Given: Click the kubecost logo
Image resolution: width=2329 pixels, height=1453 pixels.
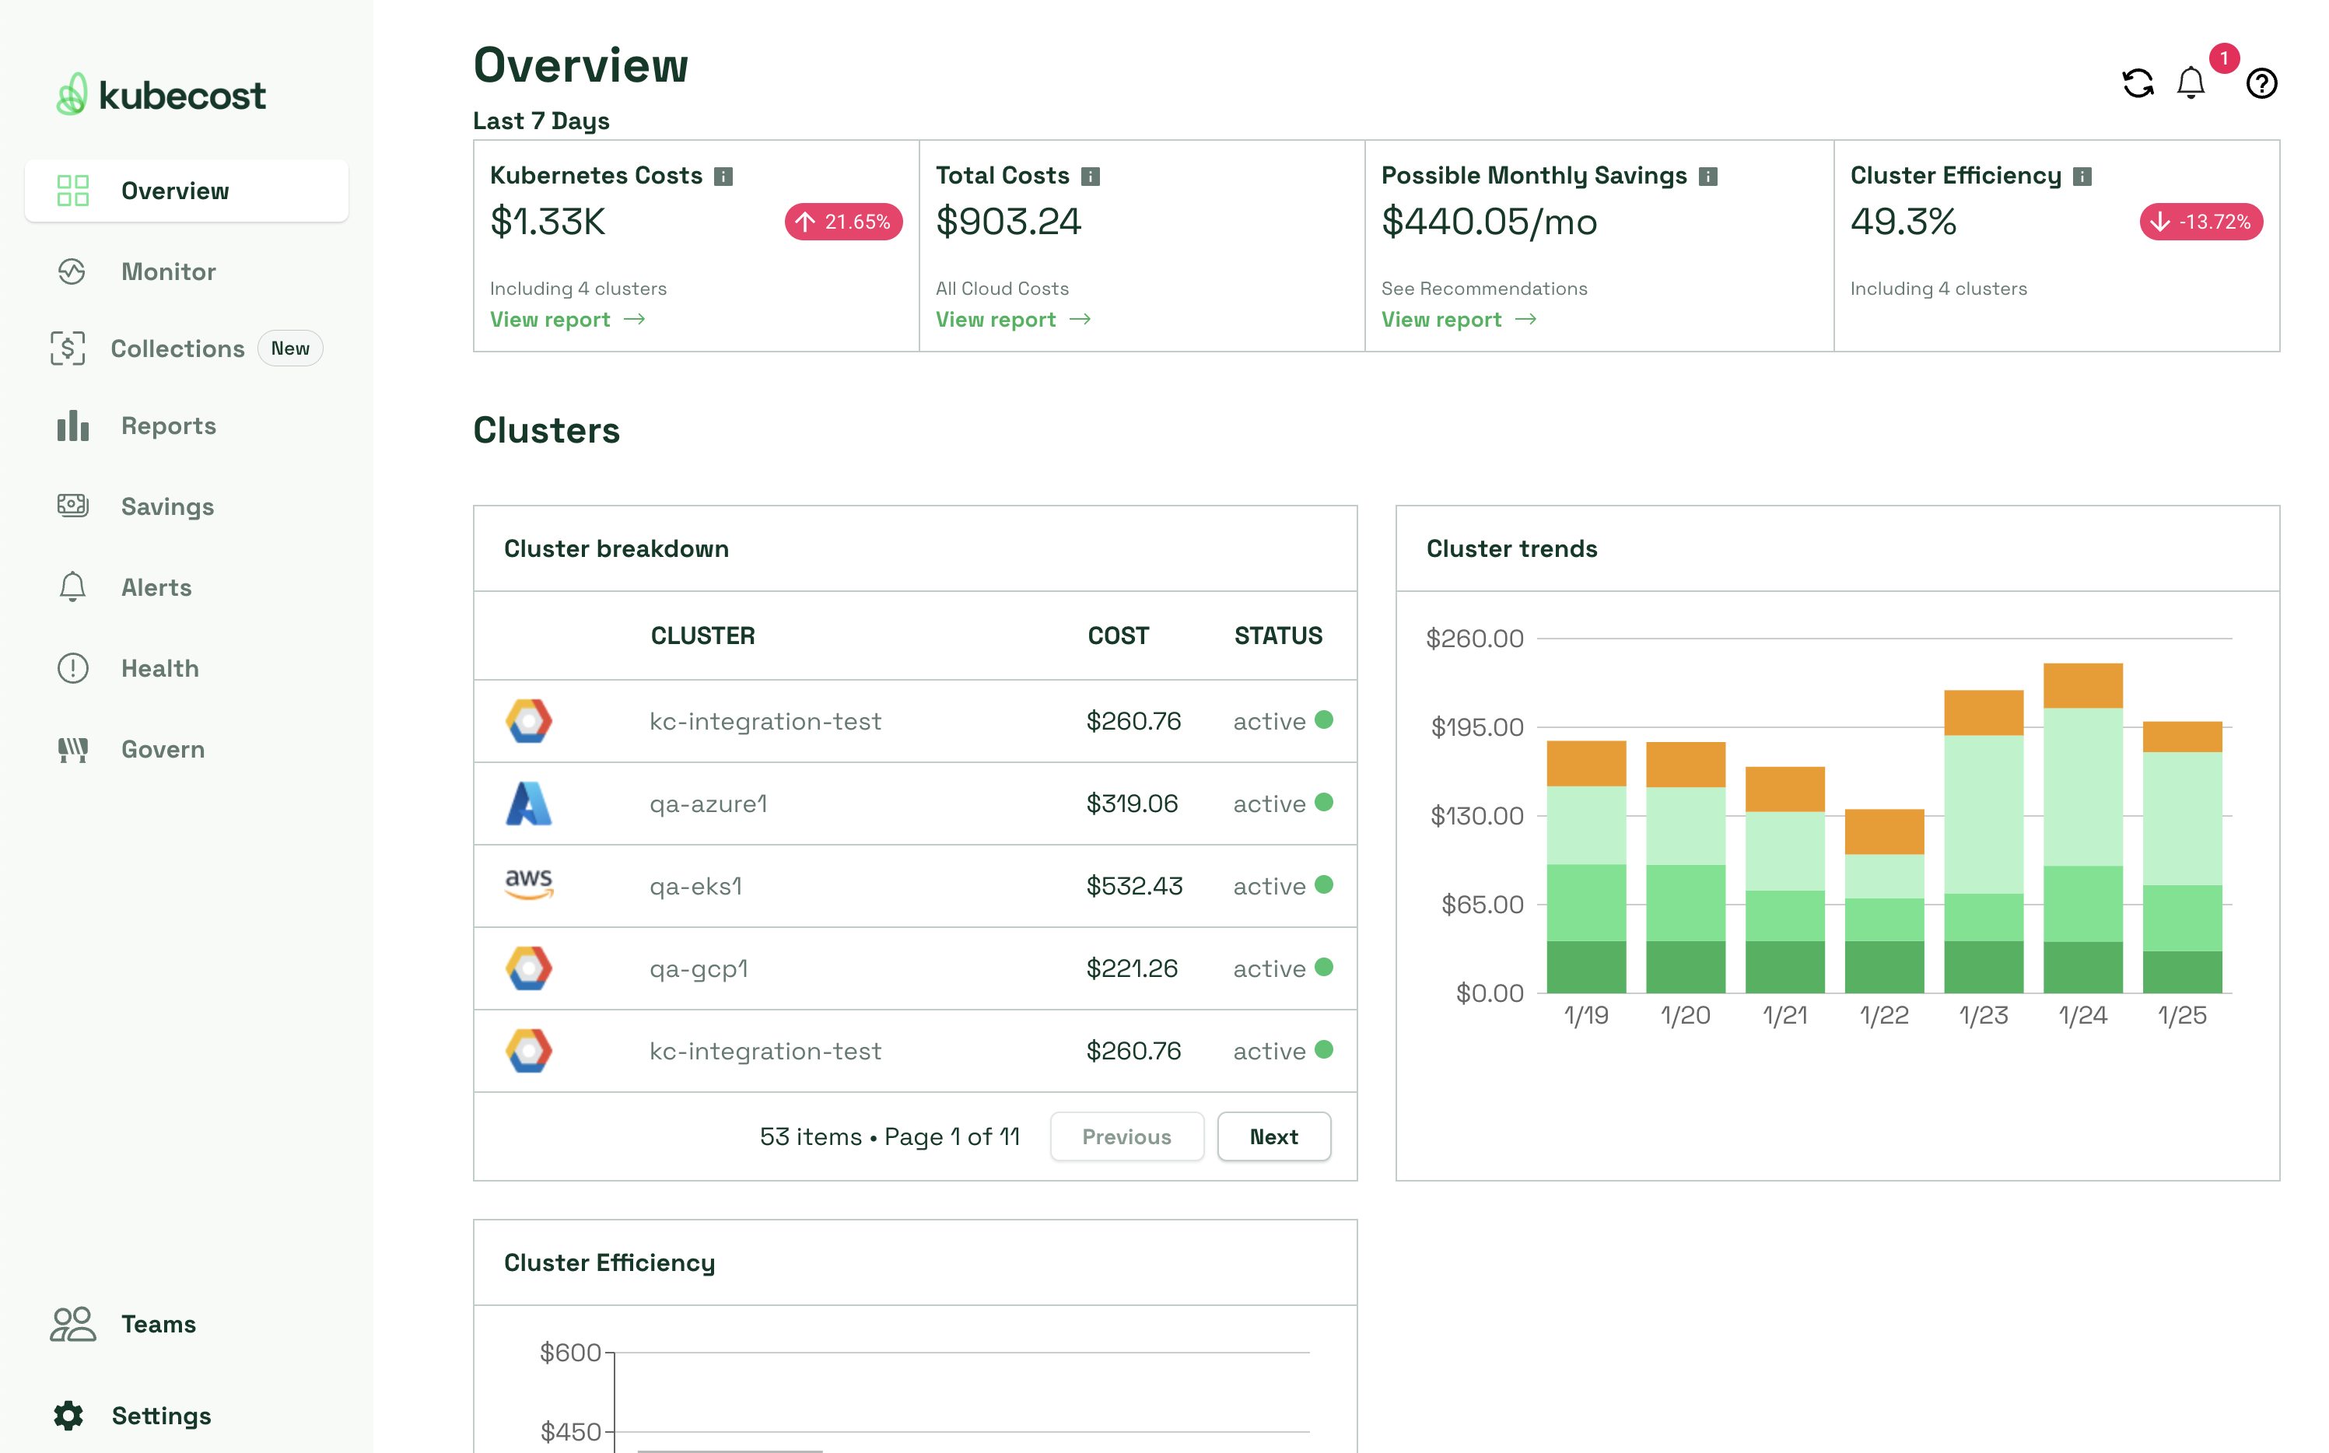Looking at the screenshot, I should 160,95.
